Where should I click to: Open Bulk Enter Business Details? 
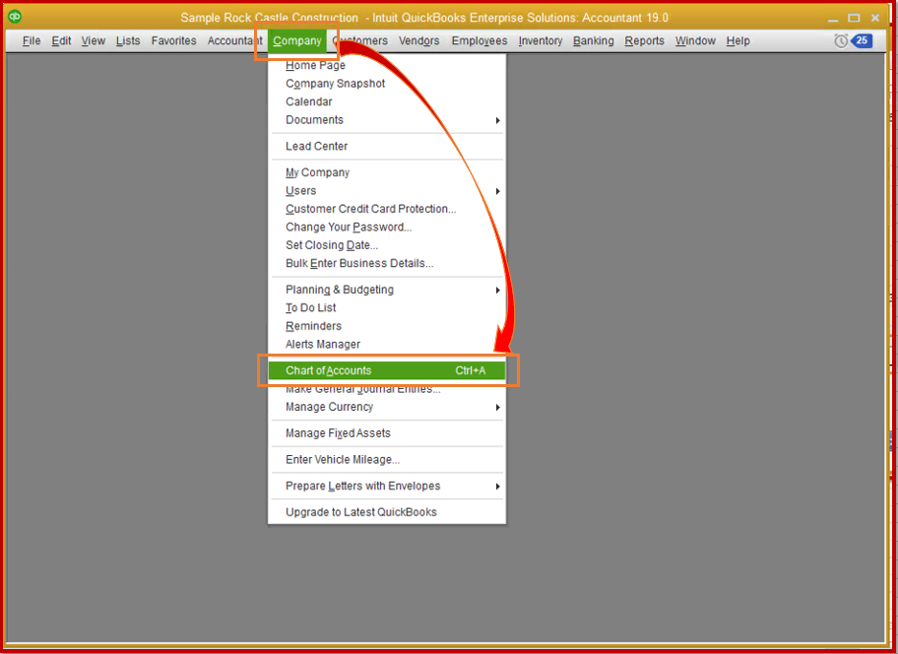coord(387,264)
